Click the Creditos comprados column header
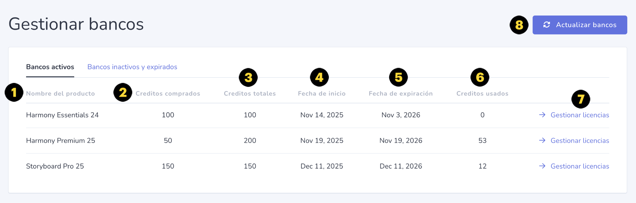 168,93
